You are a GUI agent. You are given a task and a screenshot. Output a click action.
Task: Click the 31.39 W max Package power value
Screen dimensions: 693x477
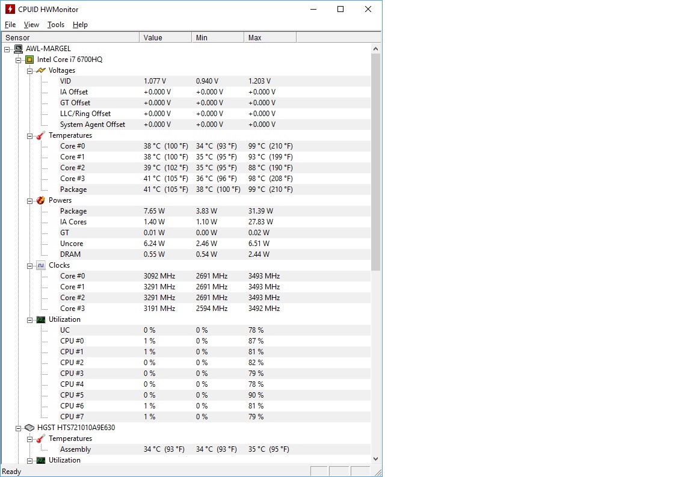(260, 211)
